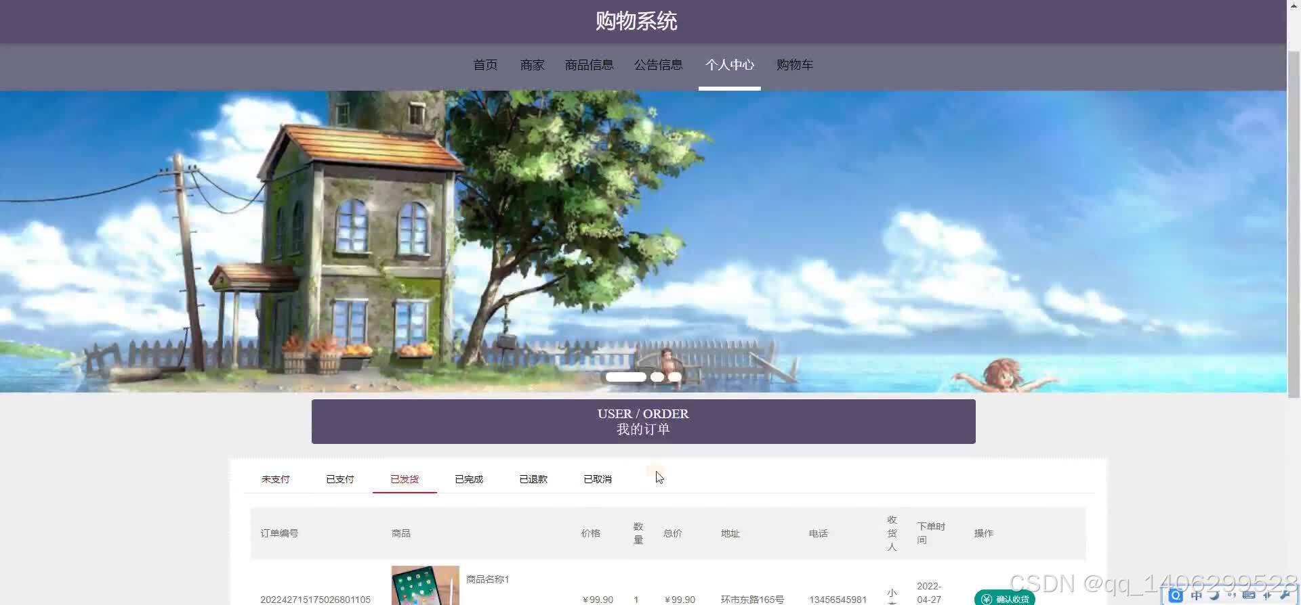Click the 价格 column header

coord(591,533)
